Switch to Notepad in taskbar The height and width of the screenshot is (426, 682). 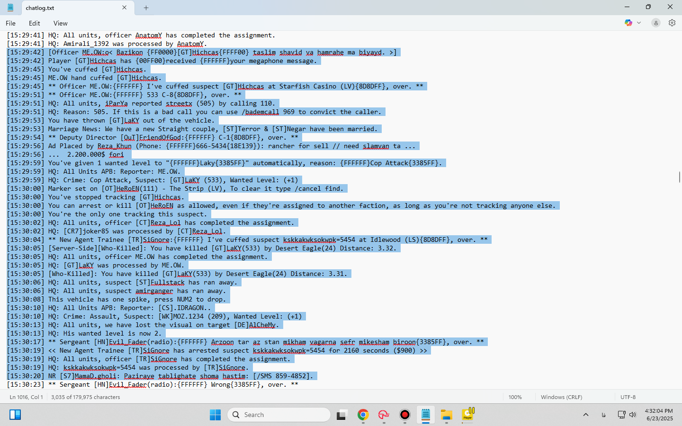tap(425, 415)
